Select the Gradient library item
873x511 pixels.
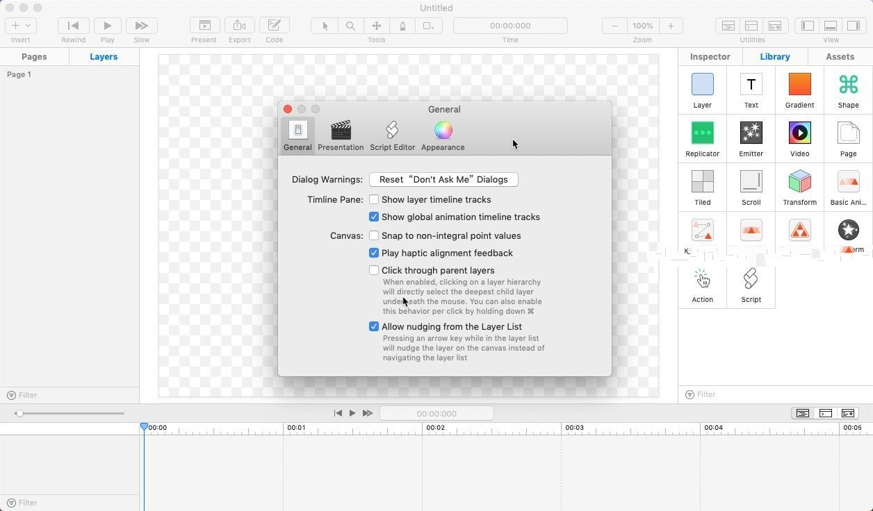coord(799,90)
